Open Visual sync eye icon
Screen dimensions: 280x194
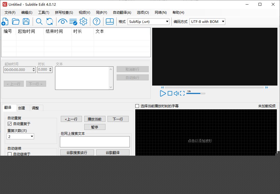pos(63,22)
